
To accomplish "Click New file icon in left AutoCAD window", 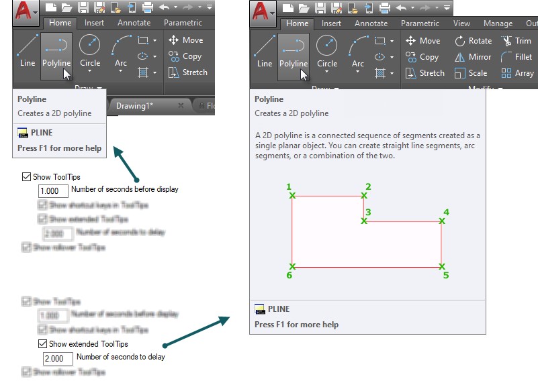I will [x=51, y=7].
